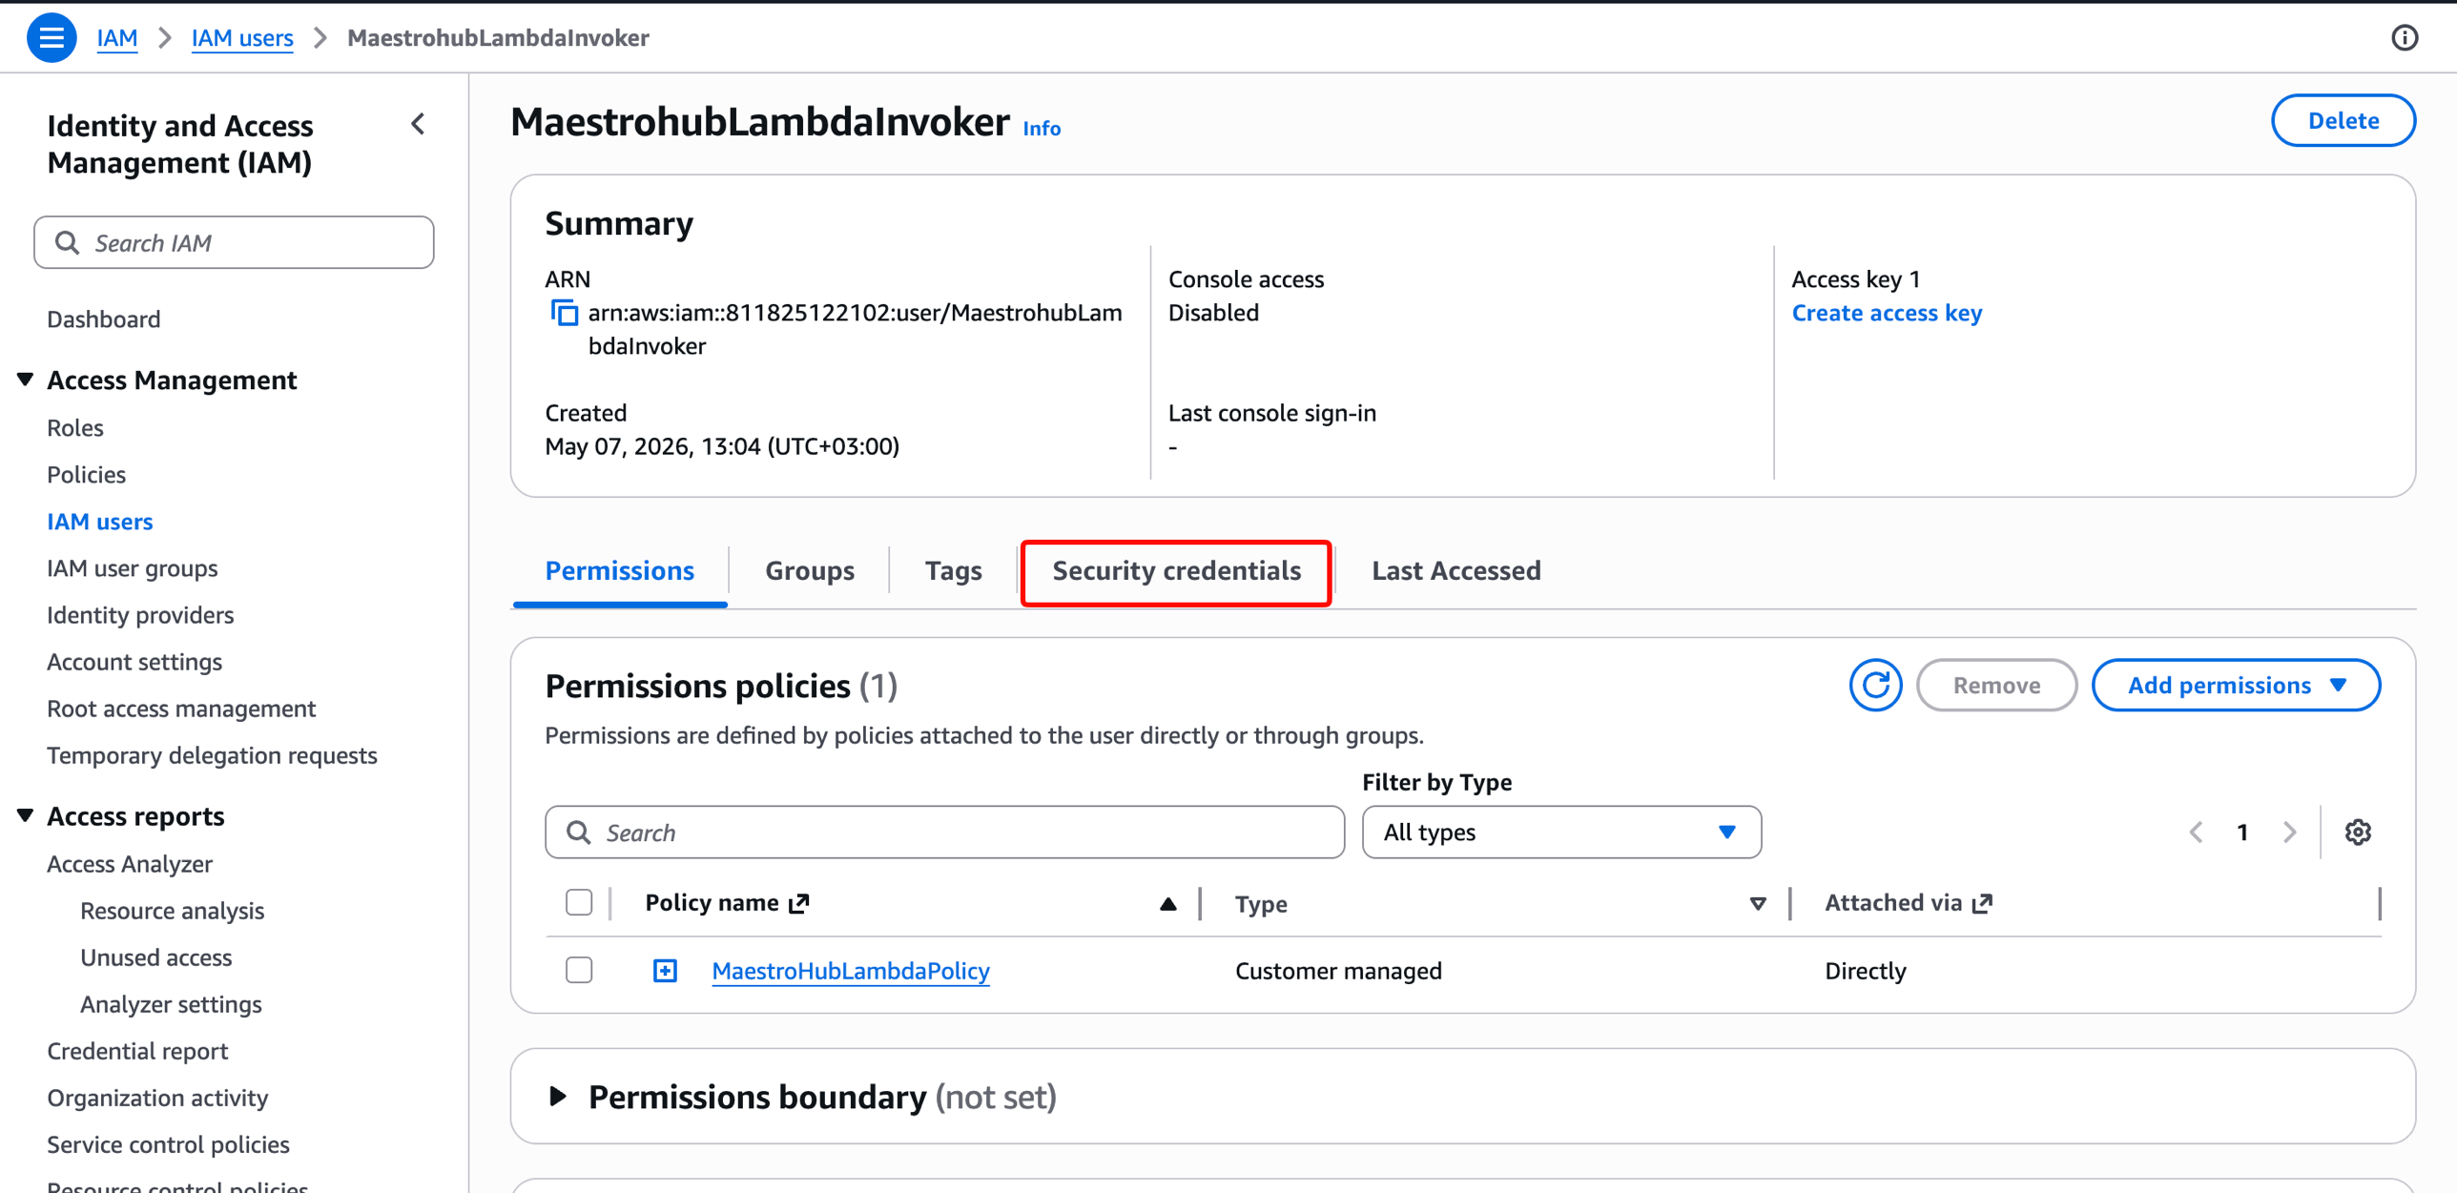Switch to the Permissions tab
The image size is (2457, 1193).
click(619, 570)
